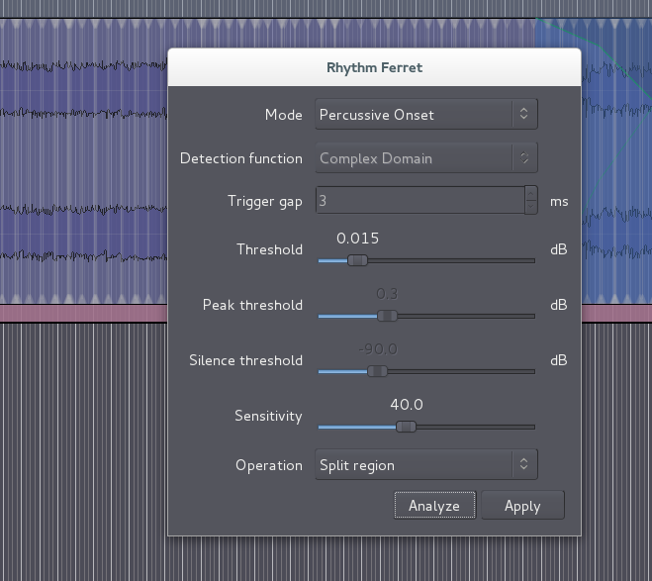Apply the Rhythm Ferret operation

click(522, 506)
